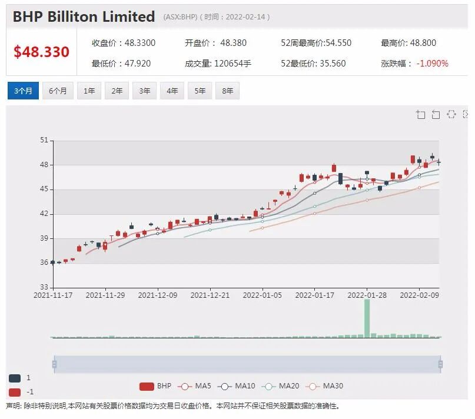Pick the 5年 range tab

point(200,91)
